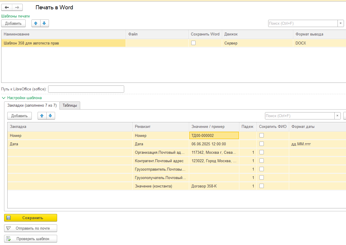This screenshot has width=346, height=245.
Task: Toggle Сократить ФИО for Номер row
Action: [x=261, y=135]
